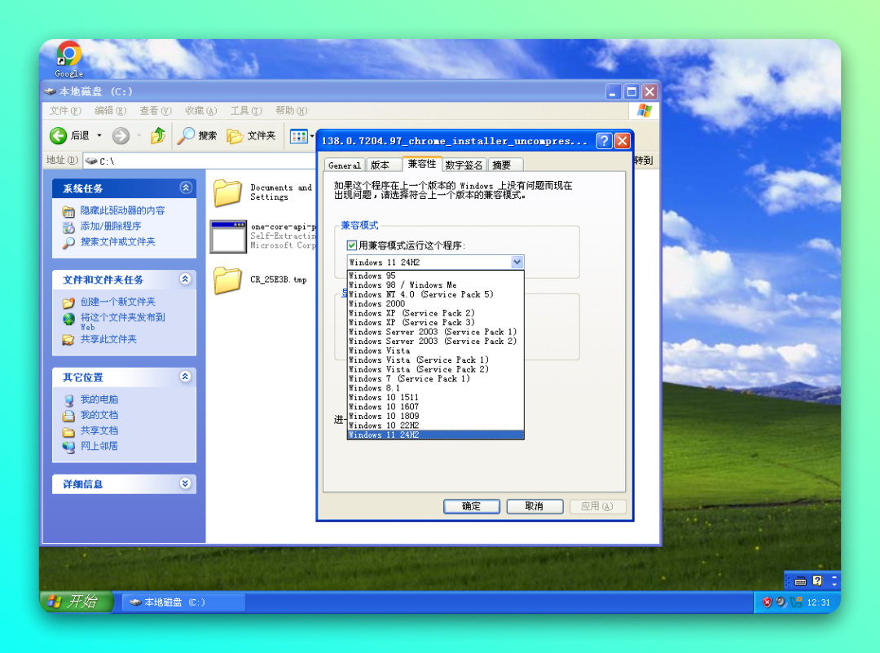Screen dimensions: 880x653
Task: Open the 查看(V) menu
Action: coord(156,111)
